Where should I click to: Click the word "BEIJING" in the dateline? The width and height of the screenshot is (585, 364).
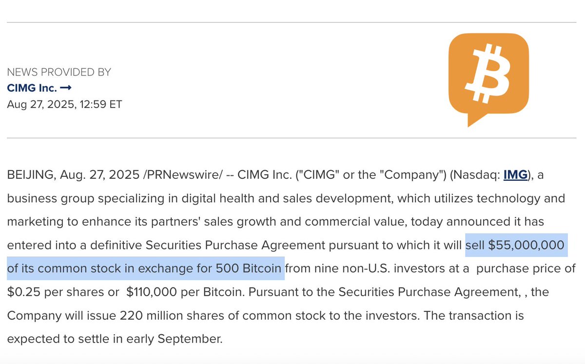(30, 175)
